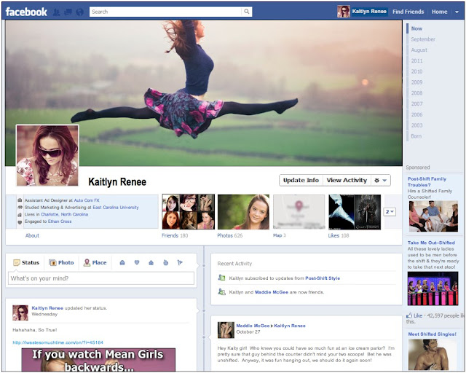Viewport: 466px width, 373px height.
Task: Open Charlotte, North Carolina link
Action: (65, 214)
